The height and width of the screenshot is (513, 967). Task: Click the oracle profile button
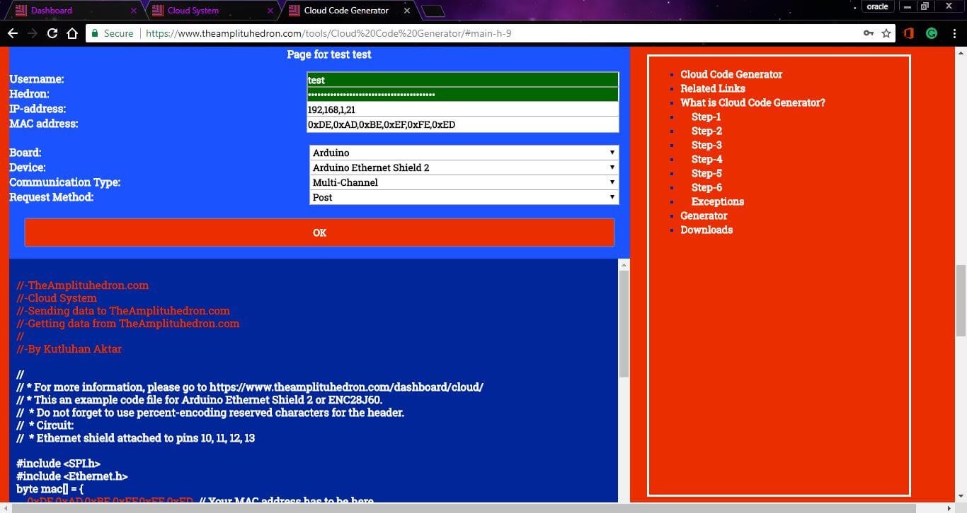tap(878, 6)
